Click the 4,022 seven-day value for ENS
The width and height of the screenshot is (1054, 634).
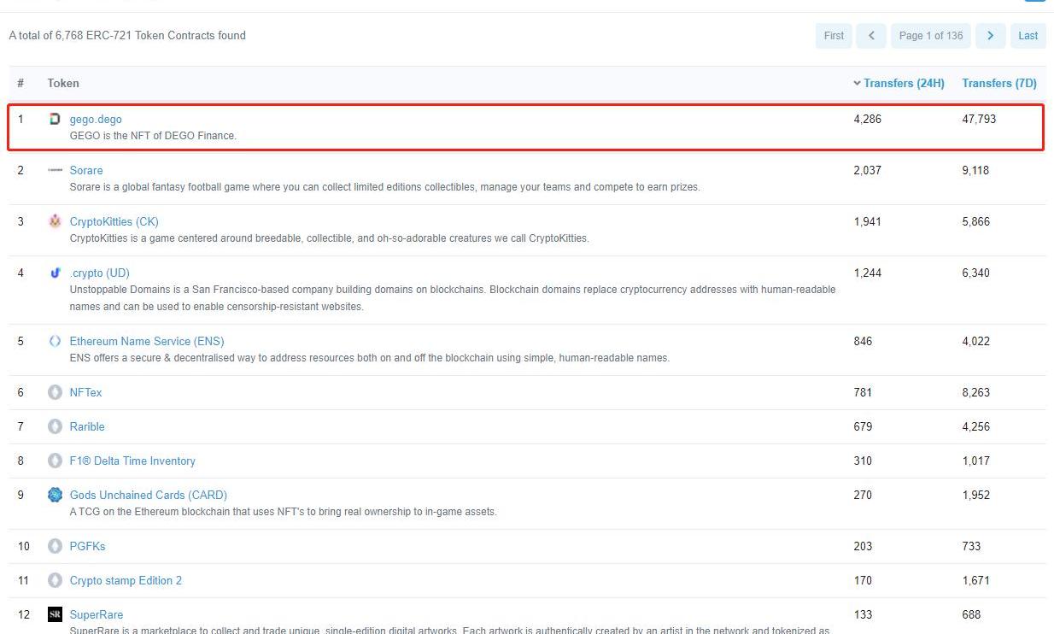coord(975,341)
